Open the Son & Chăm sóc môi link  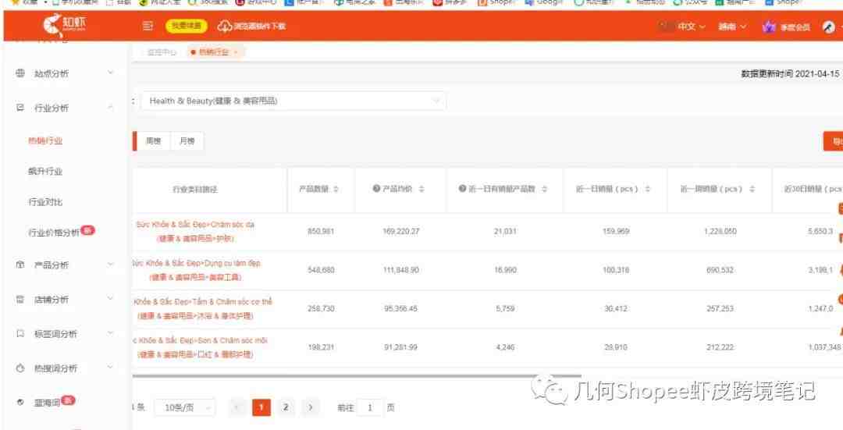point(200,347)
